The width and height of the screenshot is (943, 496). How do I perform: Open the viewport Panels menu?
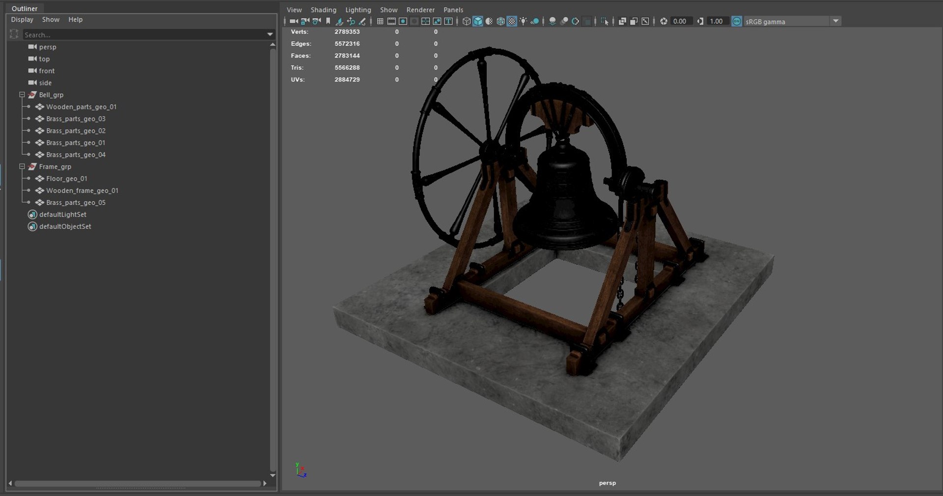(453, 10)
